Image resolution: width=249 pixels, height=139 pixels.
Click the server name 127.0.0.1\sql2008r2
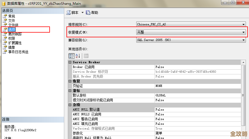click(20, 130)
